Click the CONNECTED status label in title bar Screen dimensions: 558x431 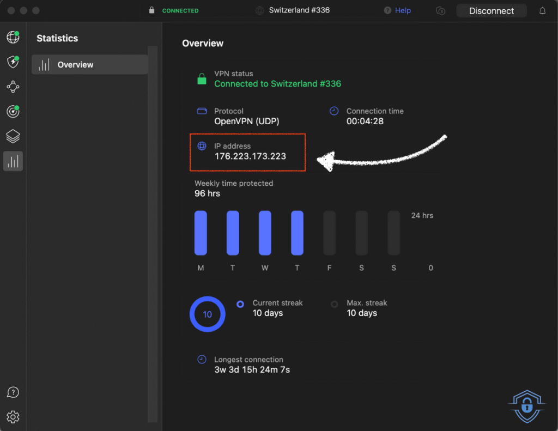pyautogui.click(x=180, y=11)
